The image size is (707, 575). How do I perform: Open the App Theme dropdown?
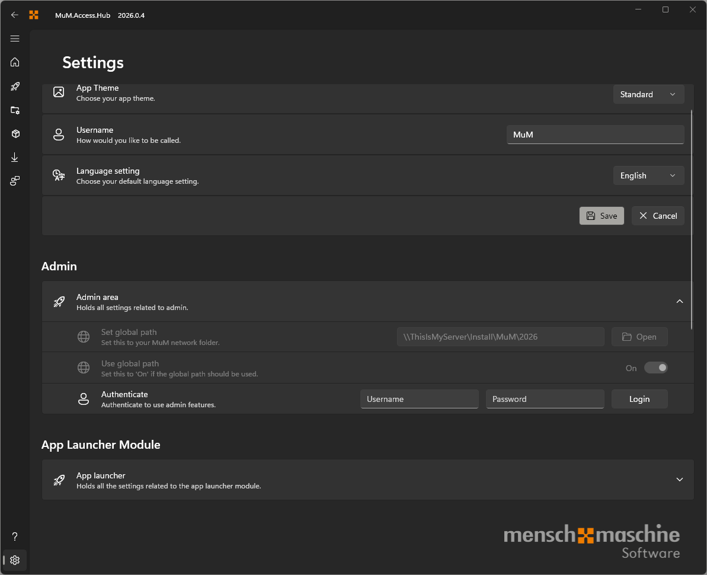[648, 94]
